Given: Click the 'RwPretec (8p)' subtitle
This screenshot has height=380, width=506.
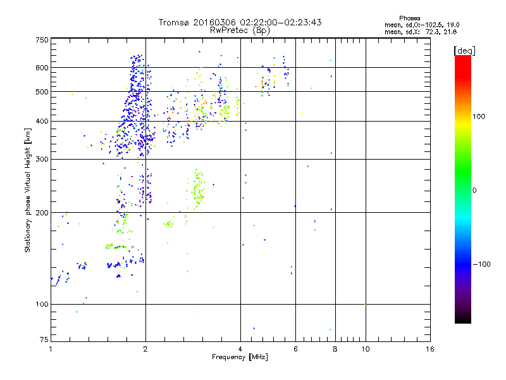Looking at the screenshot, I should [240, 30].
